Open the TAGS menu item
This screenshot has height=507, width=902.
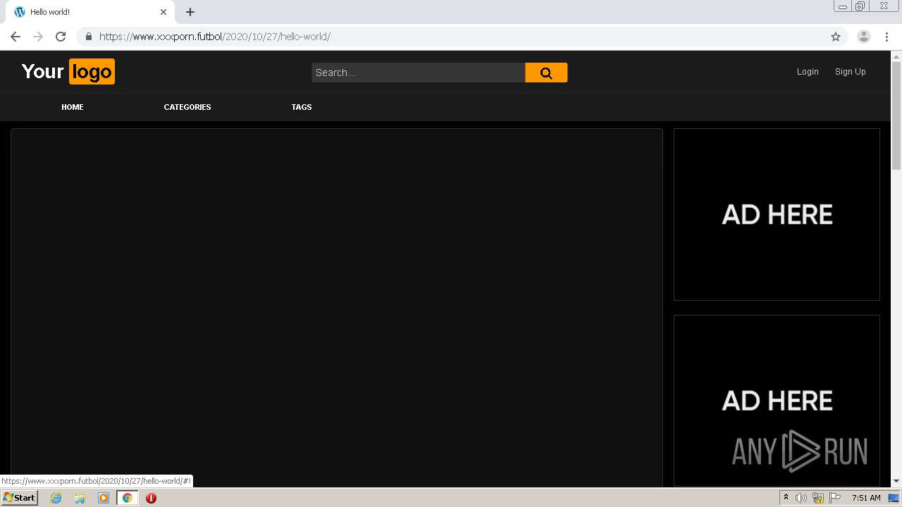coord(302,107)
